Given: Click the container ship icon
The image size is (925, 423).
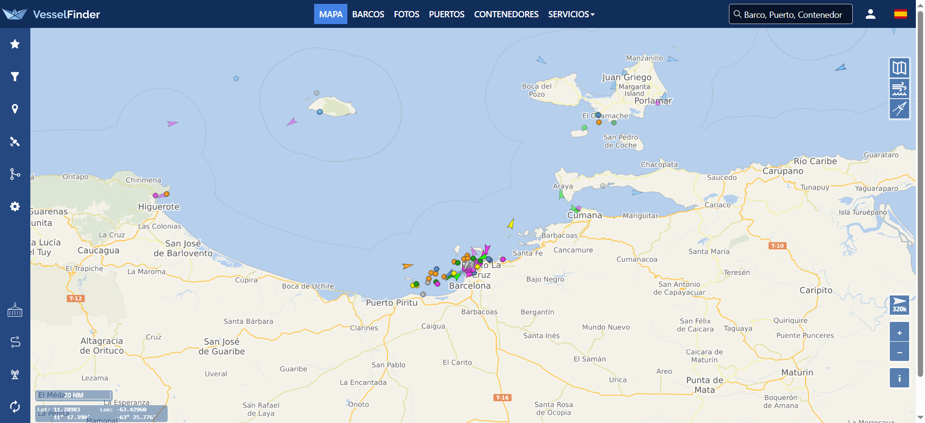Looking at the screenshot, I should [x=15, y=310].
